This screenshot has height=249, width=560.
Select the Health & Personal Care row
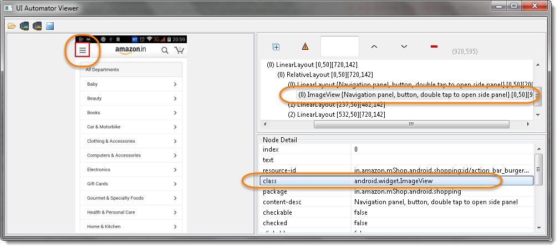[131, 212]
